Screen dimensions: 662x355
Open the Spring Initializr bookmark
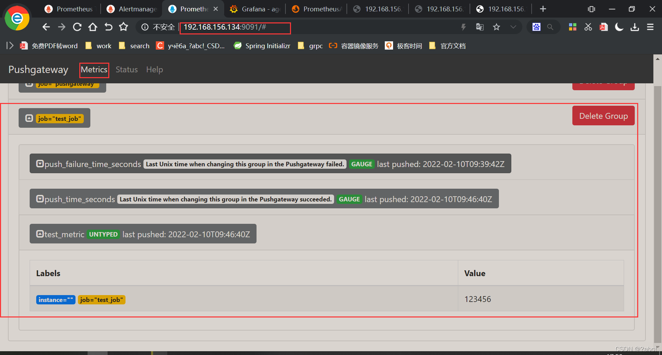pos(262,46)
